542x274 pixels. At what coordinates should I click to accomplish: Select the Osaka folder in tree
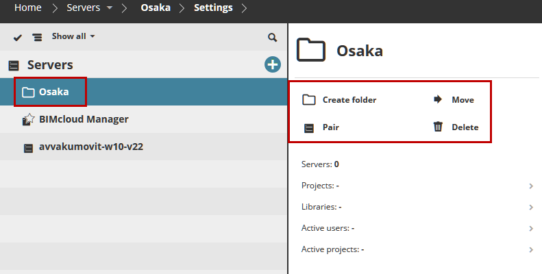pyautogui.click(x=53, y=92)
